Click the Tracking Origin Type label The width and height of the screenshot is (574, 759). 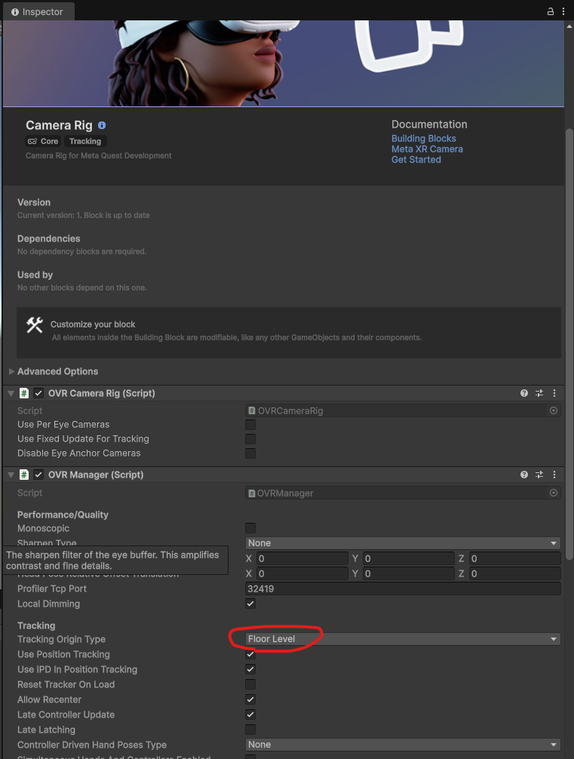(x=61, y=639)
